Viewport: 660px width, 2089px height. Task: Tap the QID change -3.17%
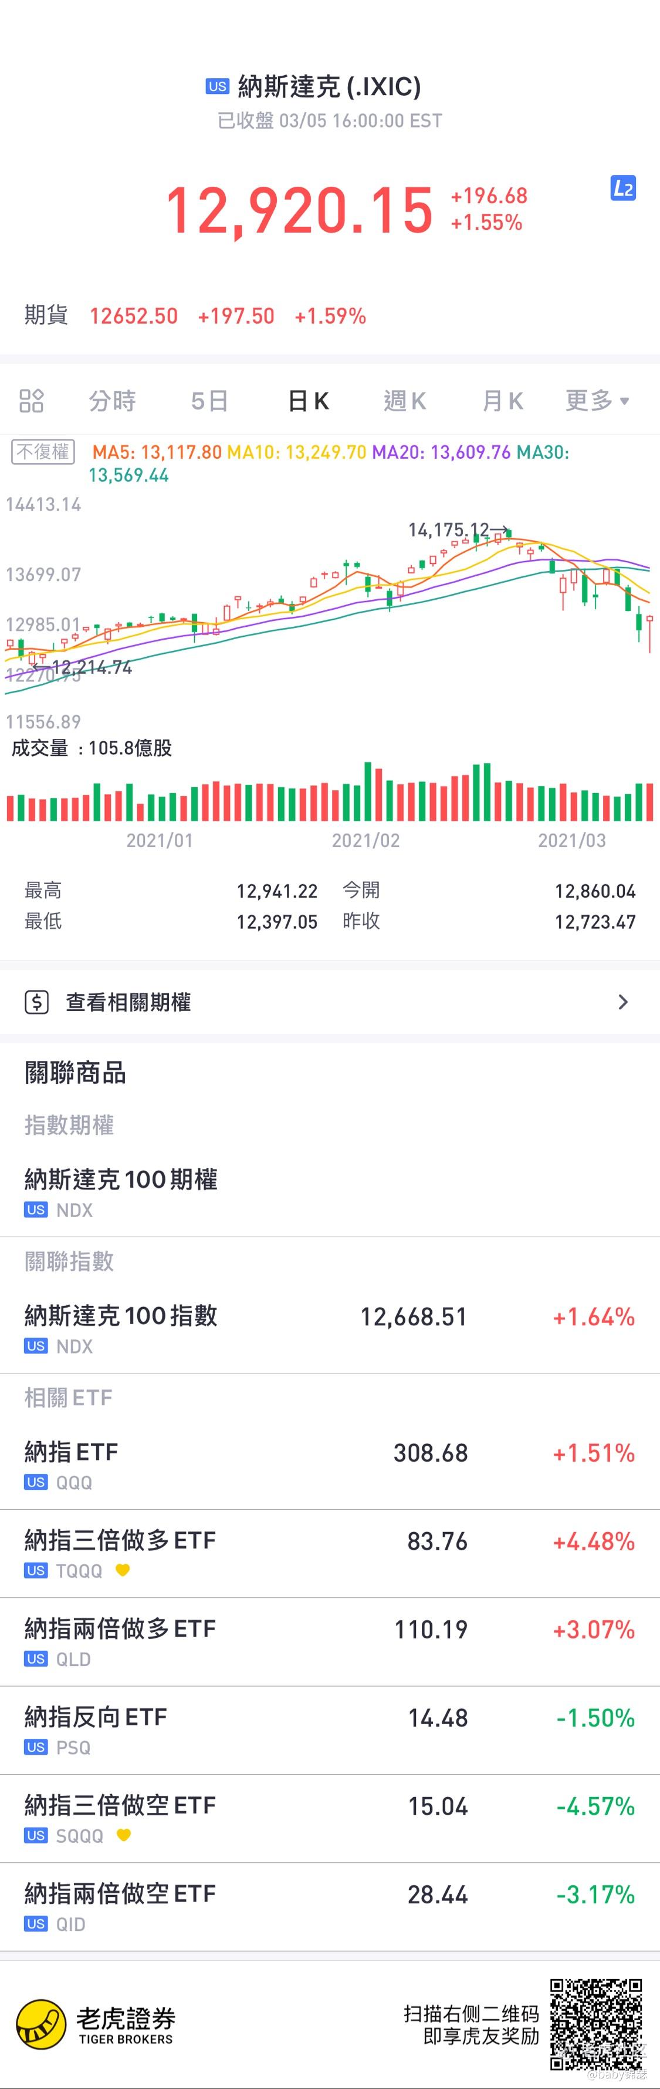[595, 1895]
